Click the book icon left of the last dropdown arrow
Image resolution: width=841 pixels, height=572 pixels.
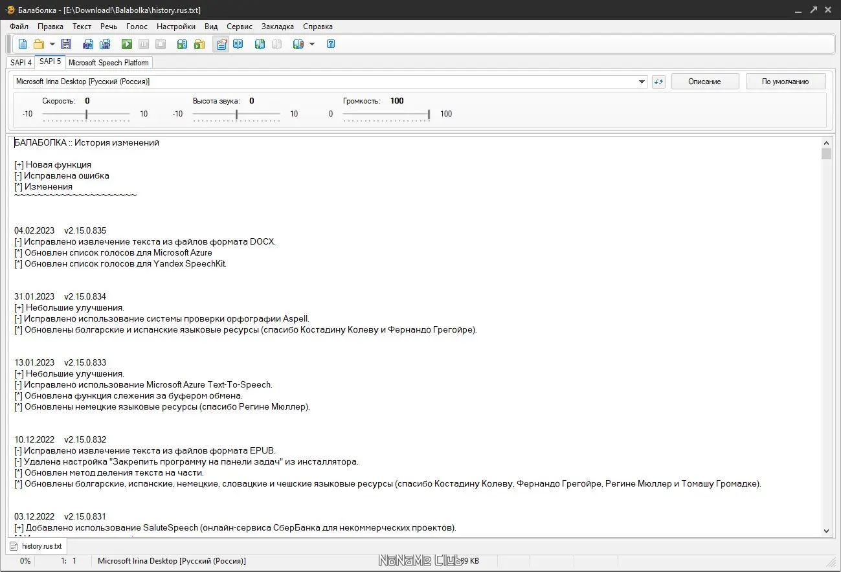tap(298, 44)
